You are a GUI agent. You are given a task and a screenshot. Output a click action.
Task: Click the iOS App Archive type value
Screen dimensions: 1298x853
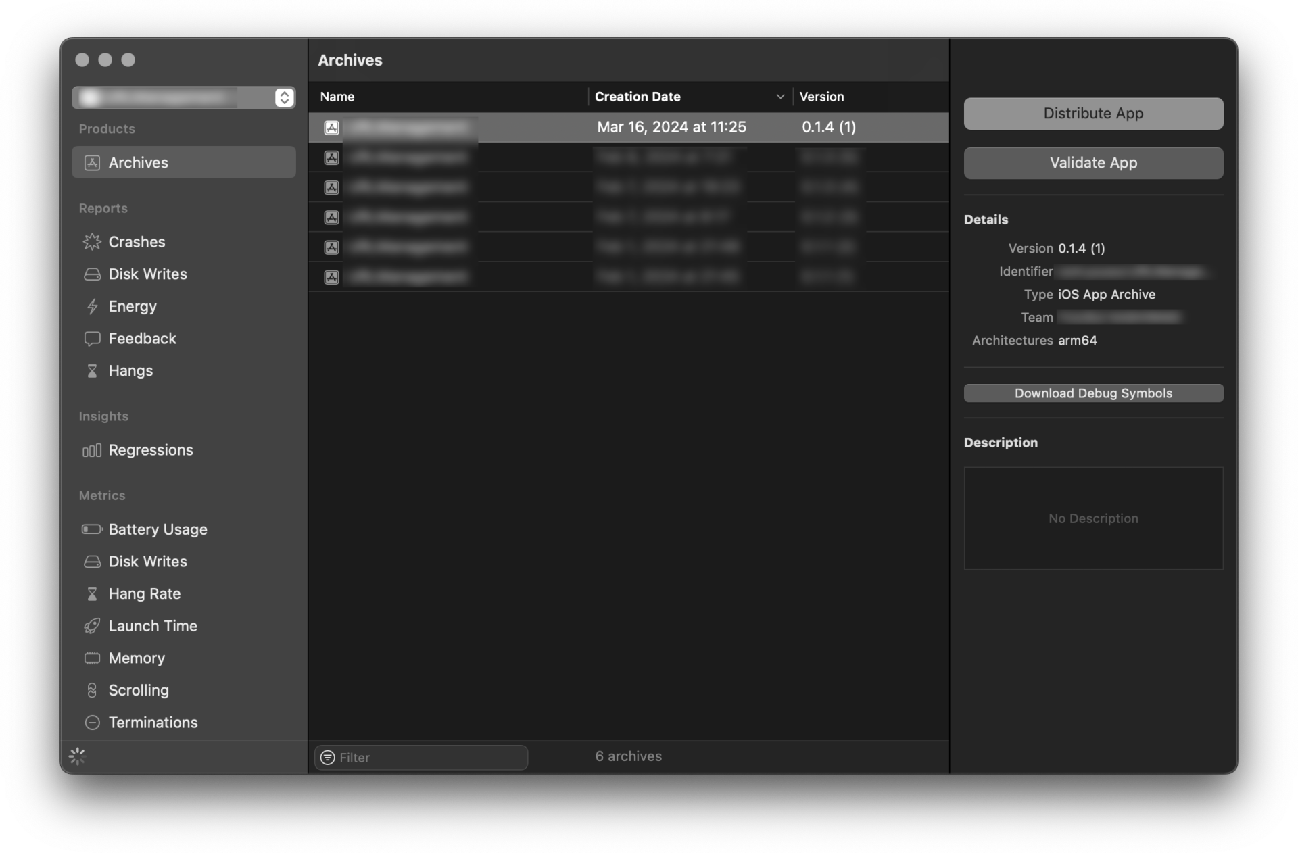click(1106, 295)
